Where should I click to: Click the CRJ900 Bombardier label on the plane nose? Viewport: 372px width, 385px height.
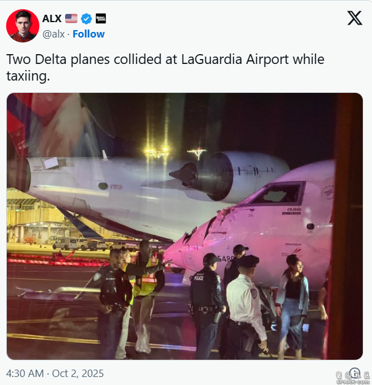tap(291, 211)
